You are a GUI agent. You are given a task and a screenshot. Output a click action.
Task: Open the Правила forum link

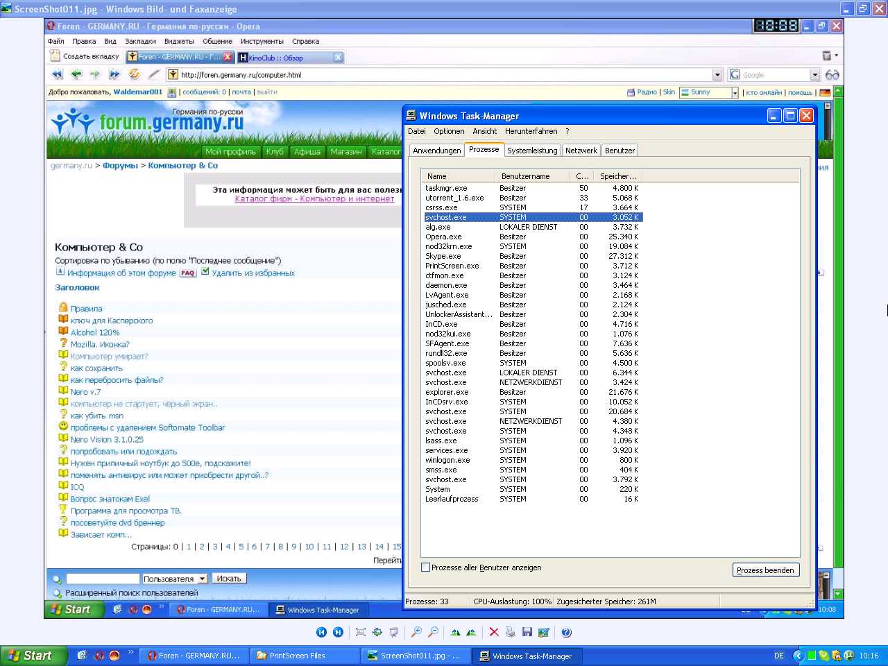tap(86, 309)
